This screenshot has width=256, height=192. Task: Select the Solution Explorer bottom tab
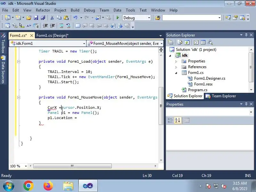click(x=185, y=96)
